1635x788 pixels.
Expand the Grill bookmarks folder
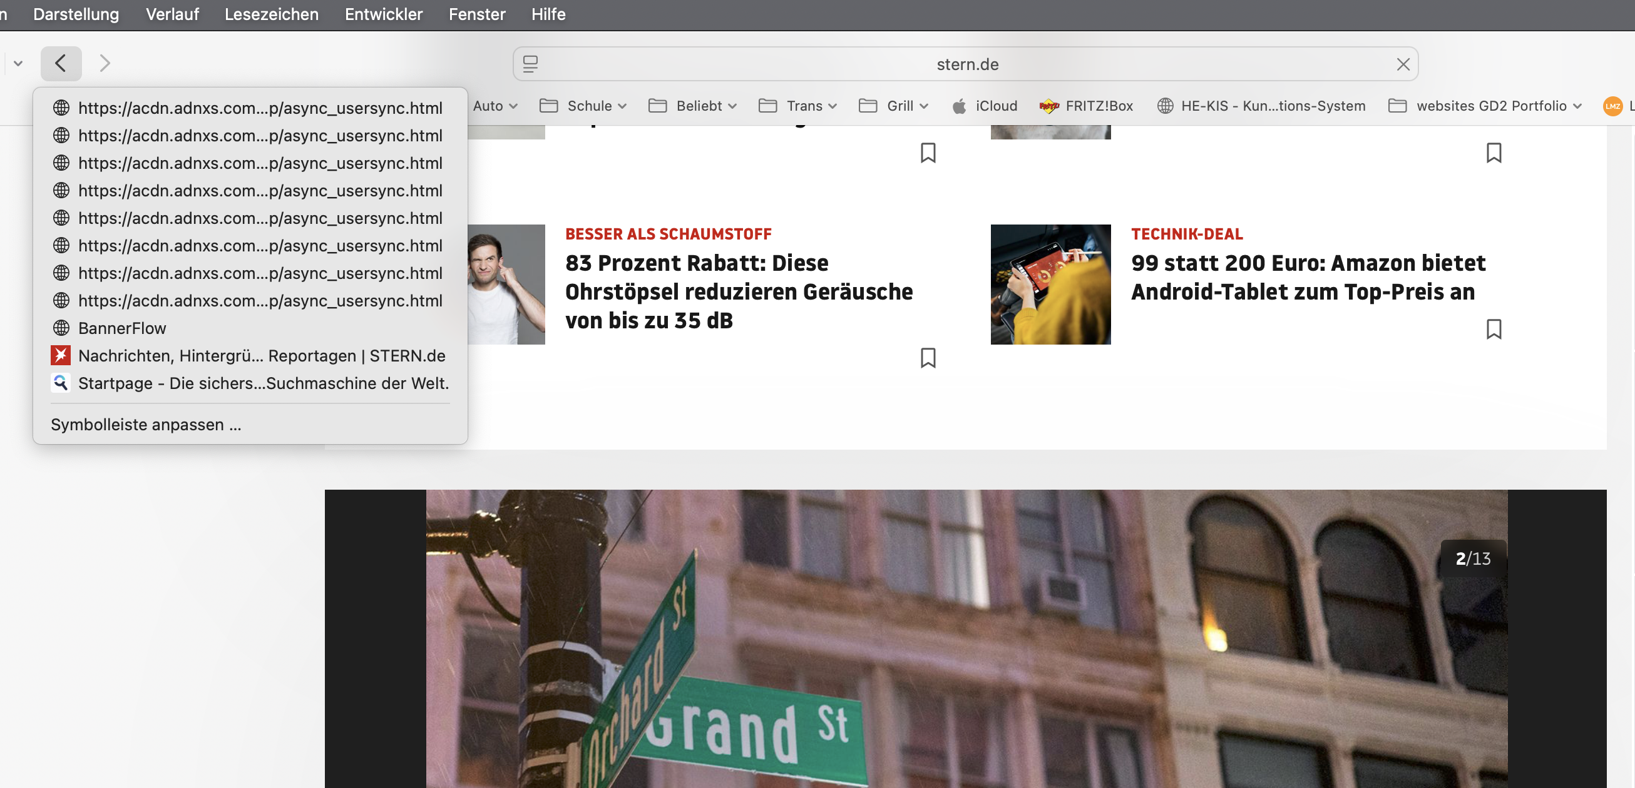(894, 106)
